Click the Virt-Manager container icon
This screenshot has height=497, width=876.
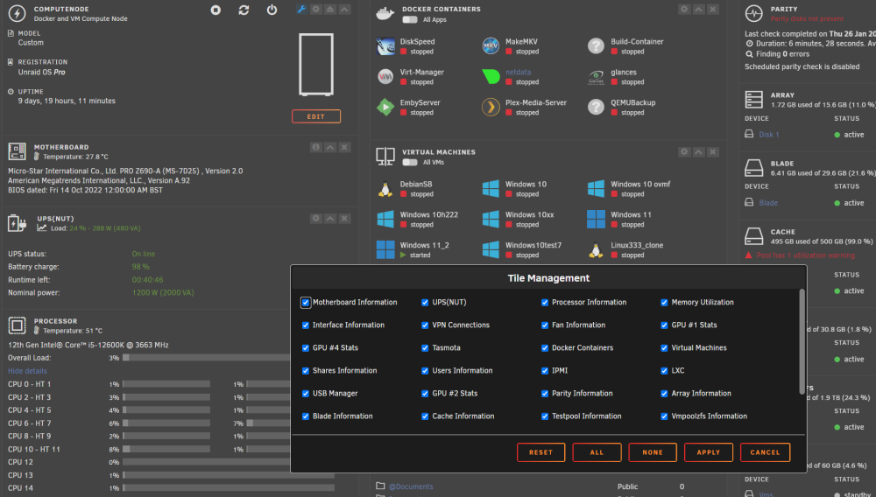385,76
